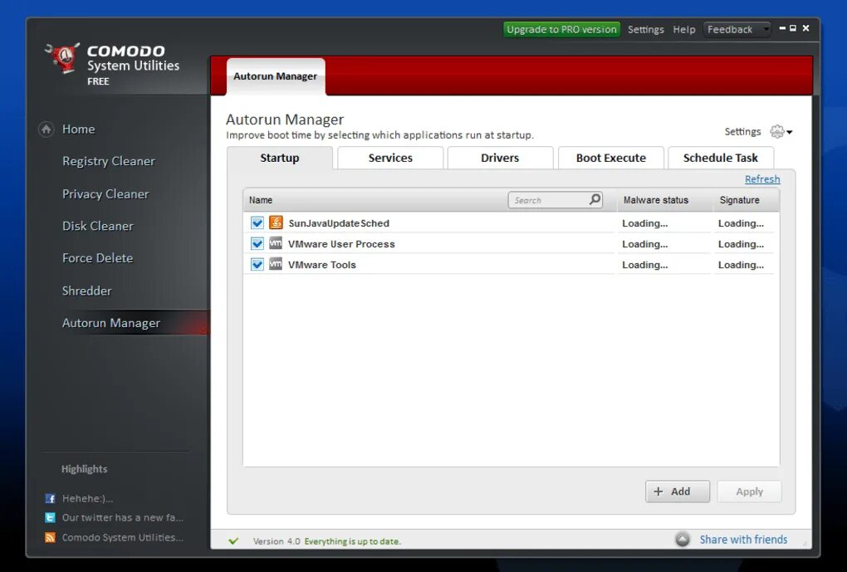Click SunJavaUpdateSched malware status Loading cell
This screenshot has width=847, height=572.
click(x=645, y=223)
